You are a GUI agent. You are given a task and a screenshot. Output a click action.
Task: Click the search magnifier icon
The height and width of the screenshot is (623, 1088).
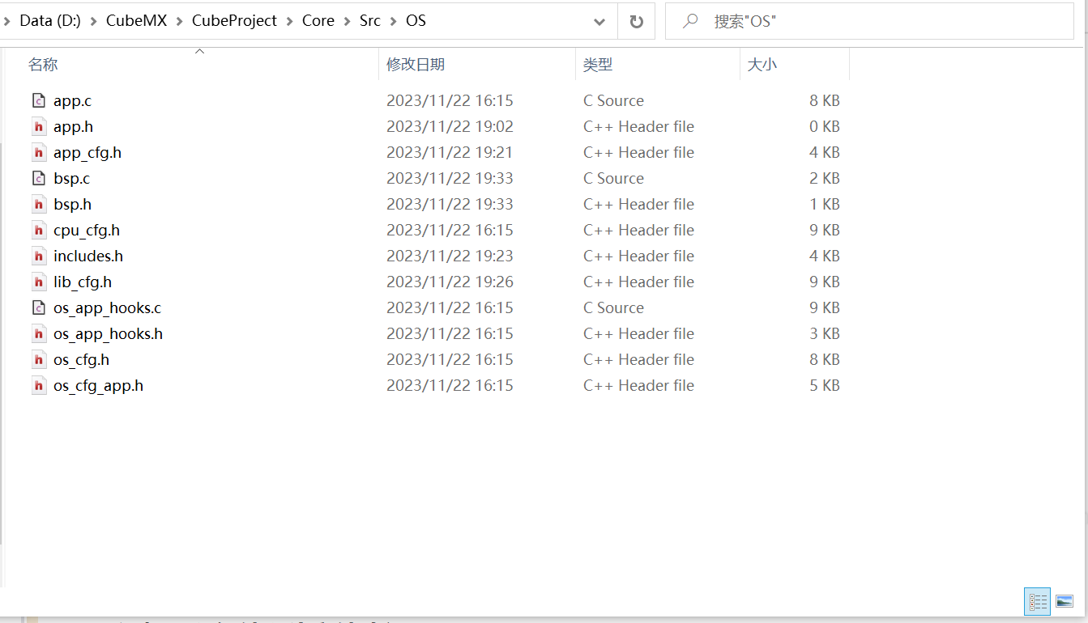[690, 21]
